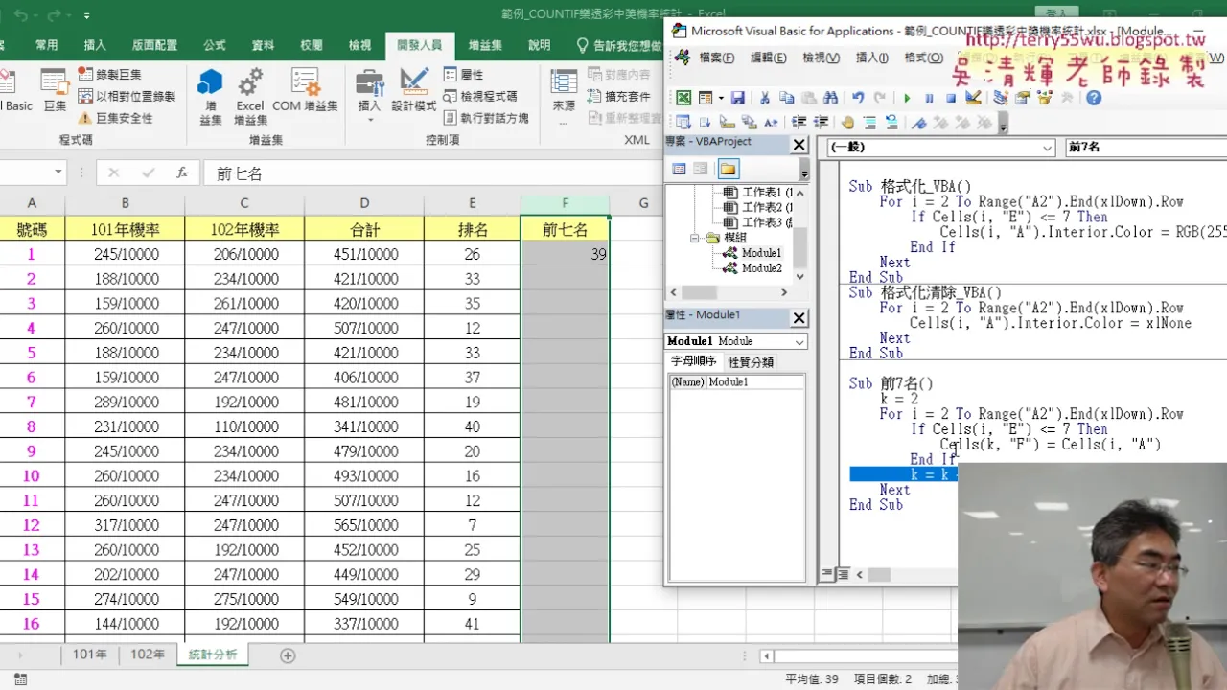Add a new sheet with plus button
The height and width of the screenshot is (690, 1227).
tap(288, 655)
